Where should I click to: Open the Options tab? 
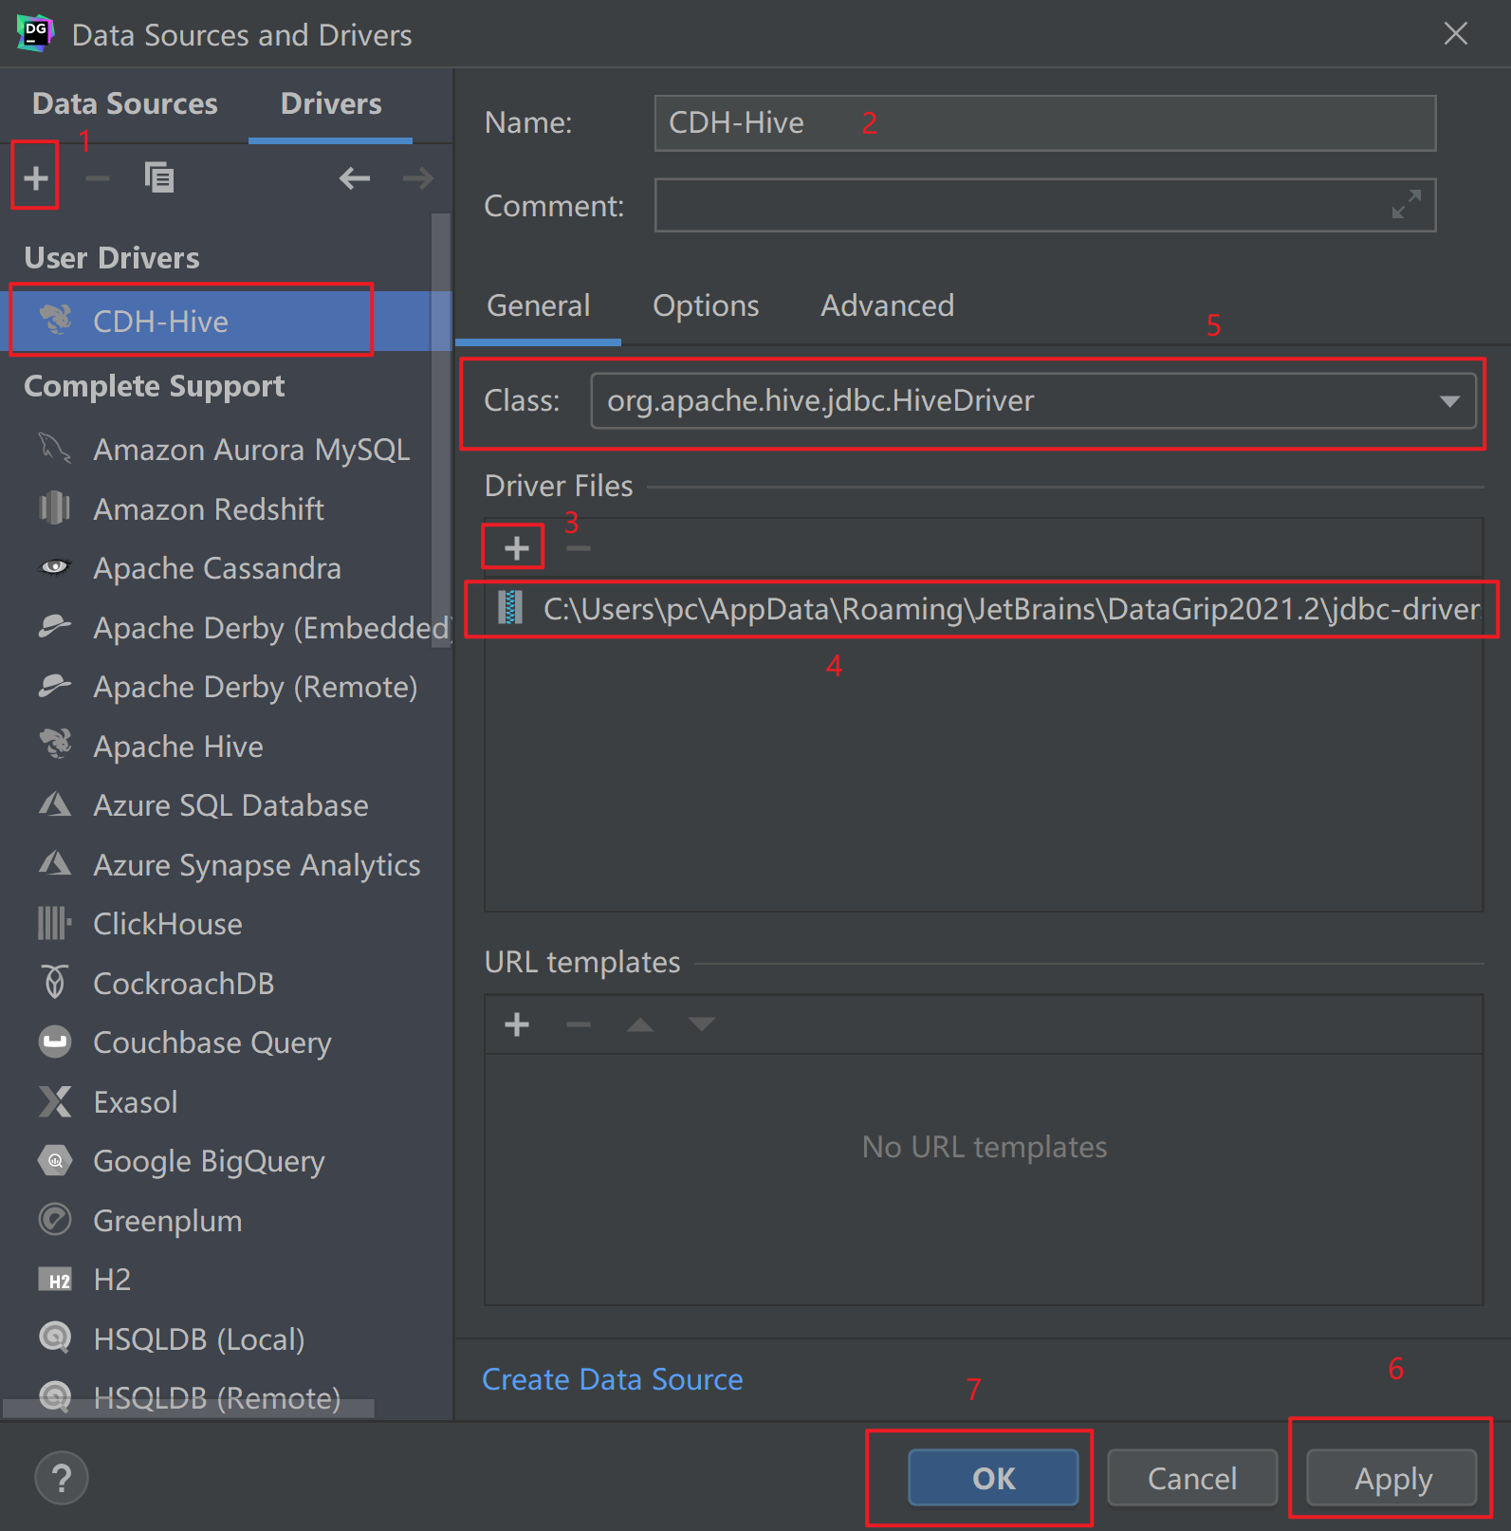point(706,305)
